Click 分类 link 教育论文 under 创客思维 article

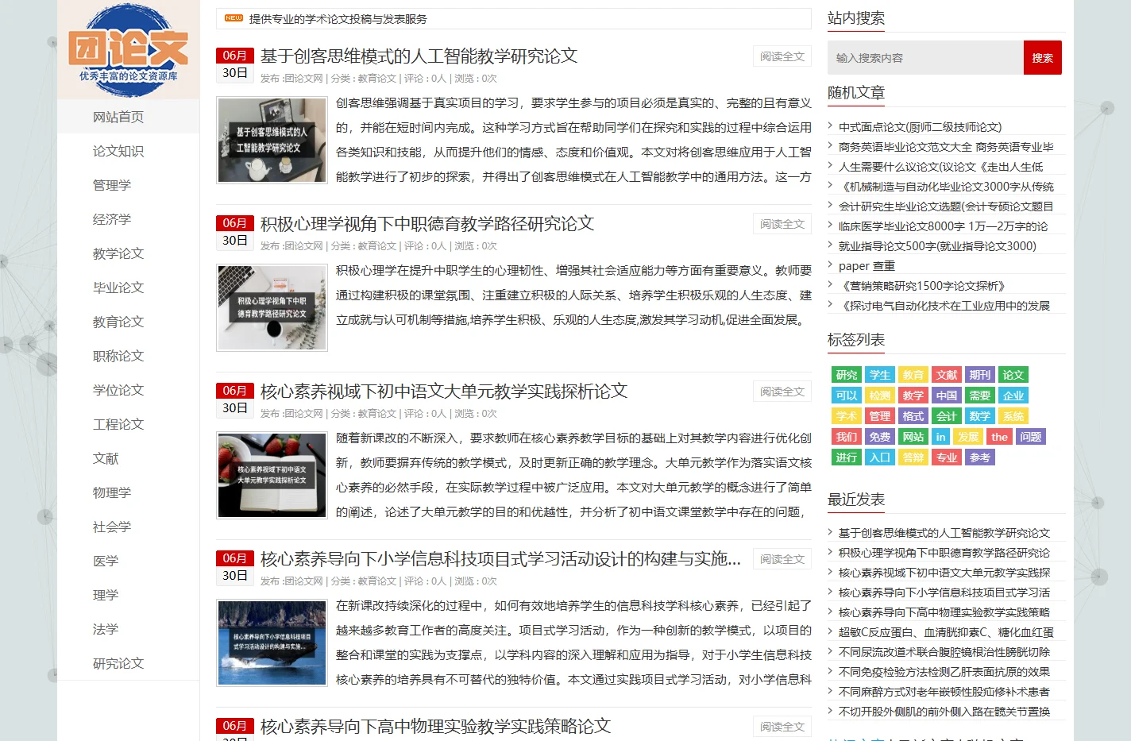(376, 79)
